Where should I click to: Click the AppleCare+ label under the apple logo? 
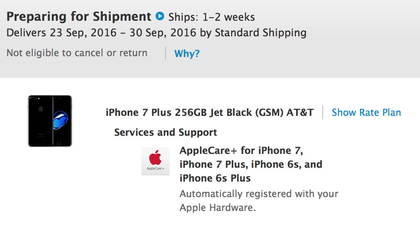click(x=156, y=168)
